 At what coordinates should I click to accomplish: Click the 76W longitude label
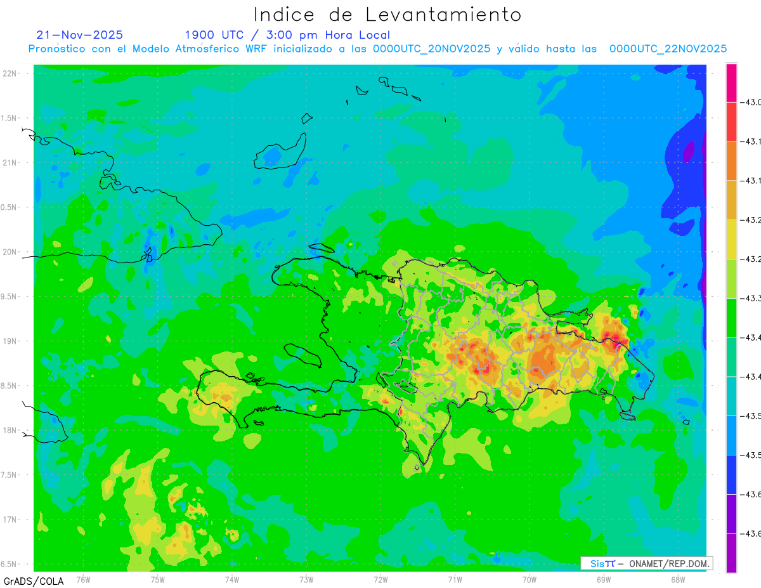click(x=83, y=578)
